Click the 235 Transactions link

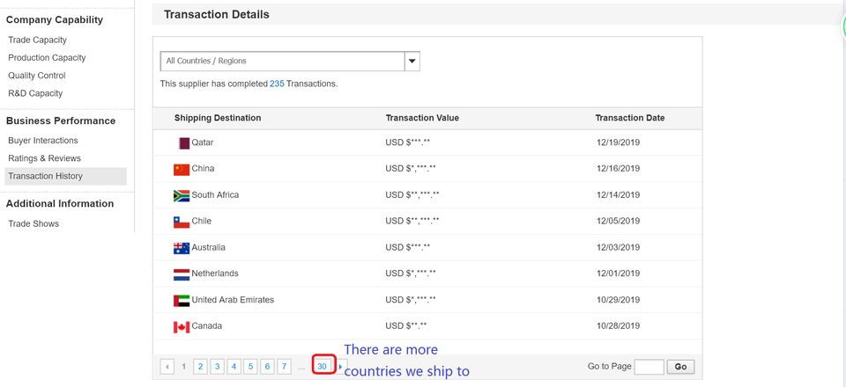(277, 84)
